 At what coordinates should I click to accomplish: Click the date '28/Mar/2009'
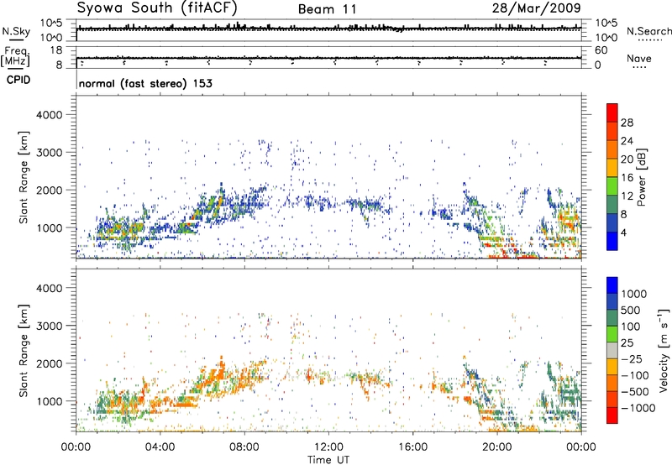[536, 8]
